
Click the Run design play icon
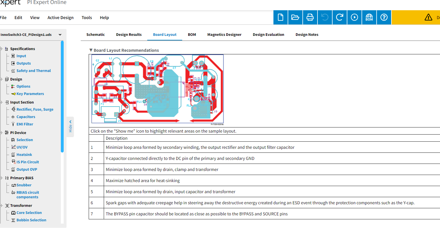point(354,17)
